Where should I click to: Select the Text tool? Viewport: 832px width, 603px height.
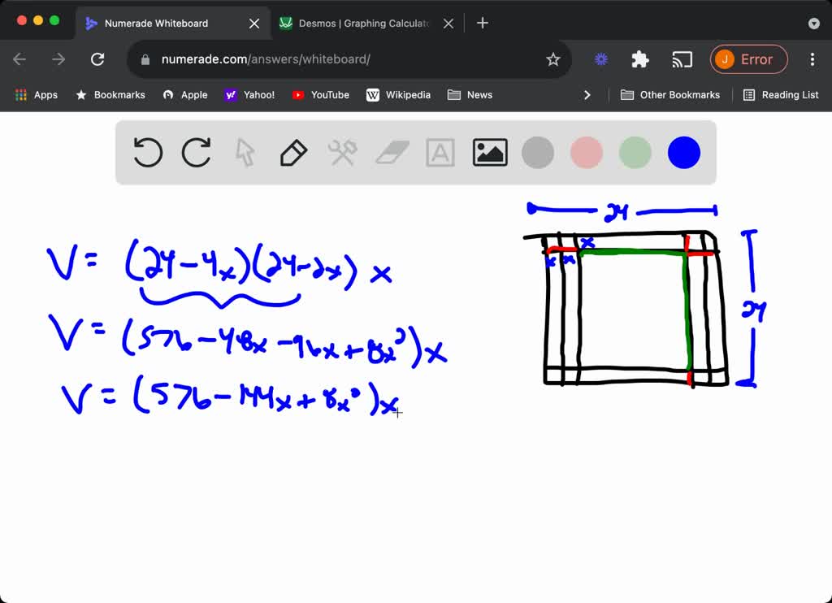[x=440, y=152]
